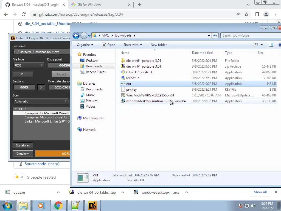The width and height of the screenshot is (281, 211).
Task: Open the Chrome three-dot menu
Action: click(275, 14)
